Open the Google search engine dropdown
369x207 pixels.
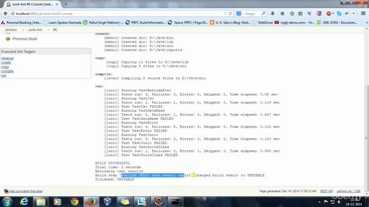pos(240,14)
